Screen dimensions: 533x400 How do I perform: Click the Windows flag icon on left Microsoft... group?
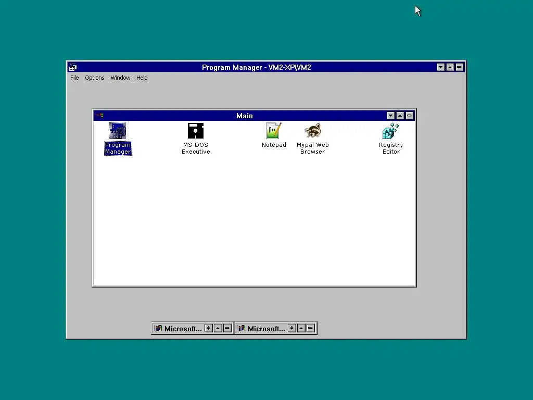158,328
